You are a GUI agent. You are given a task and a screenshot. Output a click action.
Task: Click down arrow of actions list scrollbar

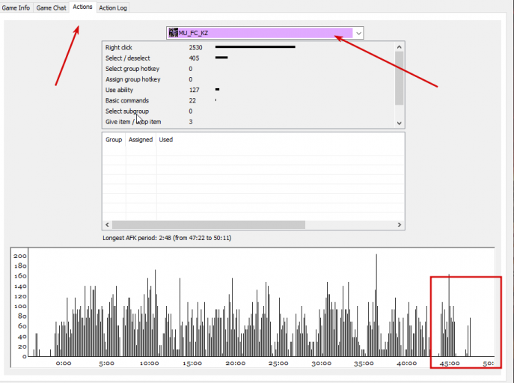399,123
